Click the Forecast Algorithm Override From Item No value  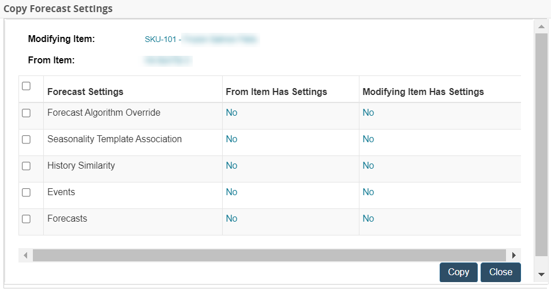231,113
